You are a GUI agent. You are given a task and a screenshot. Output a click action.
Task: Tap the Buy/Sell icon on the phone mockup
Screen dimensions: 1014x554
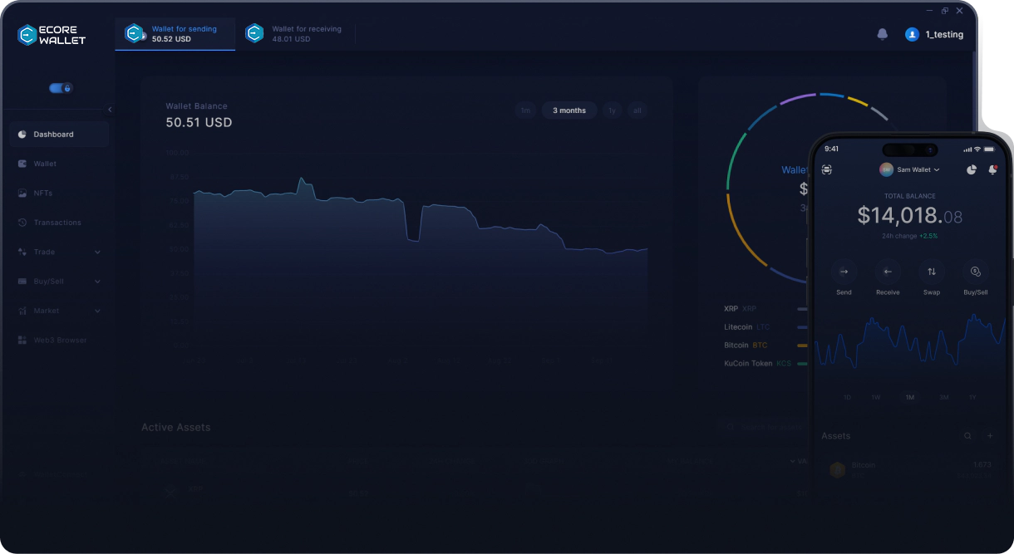coord(975,271)
